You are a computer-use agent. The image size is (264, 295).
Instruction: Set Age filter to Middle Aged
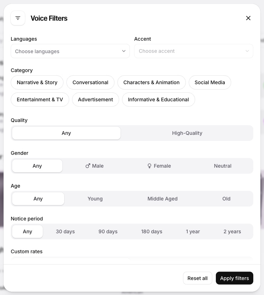click(162, 199)
